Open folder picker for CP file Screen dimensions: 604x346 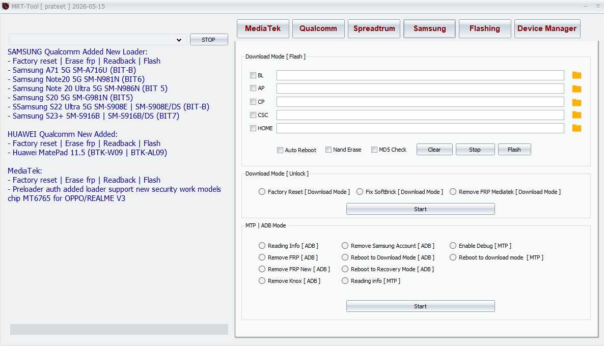pos(576,102)
